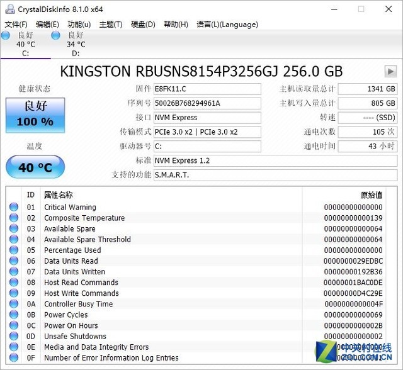The height and width of the screenshot is (370, 403).
Task: Select the D: drive tab at 34 °C
Action: (76, 44)
